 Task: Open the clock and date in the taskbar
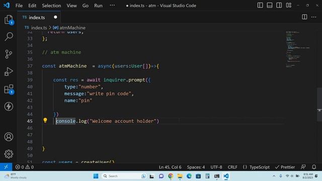pyautogui.click(x=307, y=176)
